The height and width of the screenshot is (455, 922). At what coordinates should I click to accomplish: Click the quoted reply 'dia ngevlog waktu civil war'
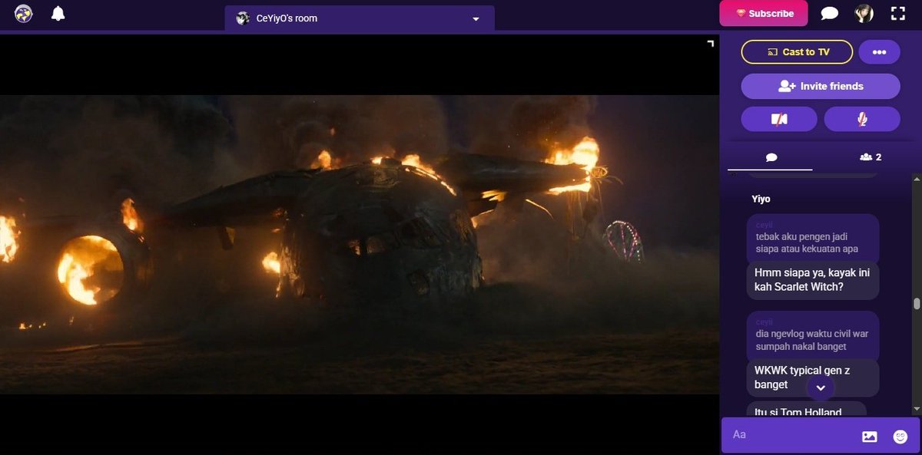pyautogui.click(x=812, y=336)
